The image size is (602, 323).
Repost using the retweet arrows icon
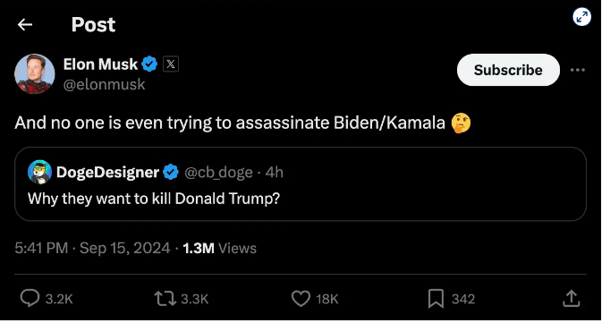point(165,299)
